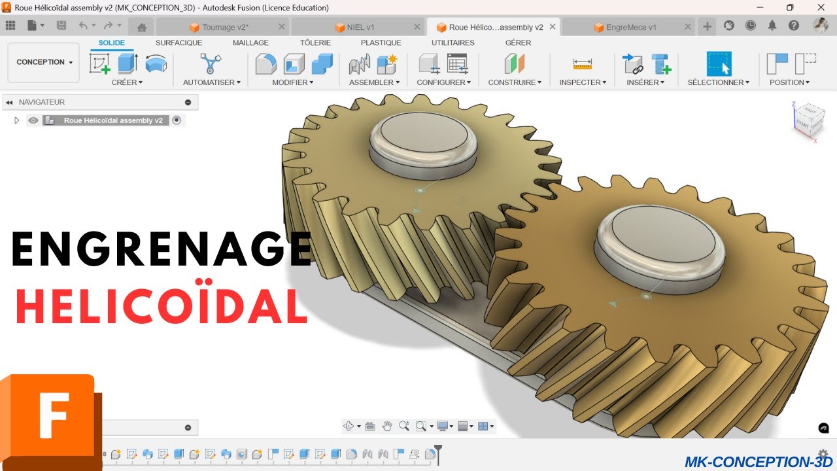Viewport: 837px width, 471px height.
Task: Go to the Home tab icon
Action: [141, 27]
